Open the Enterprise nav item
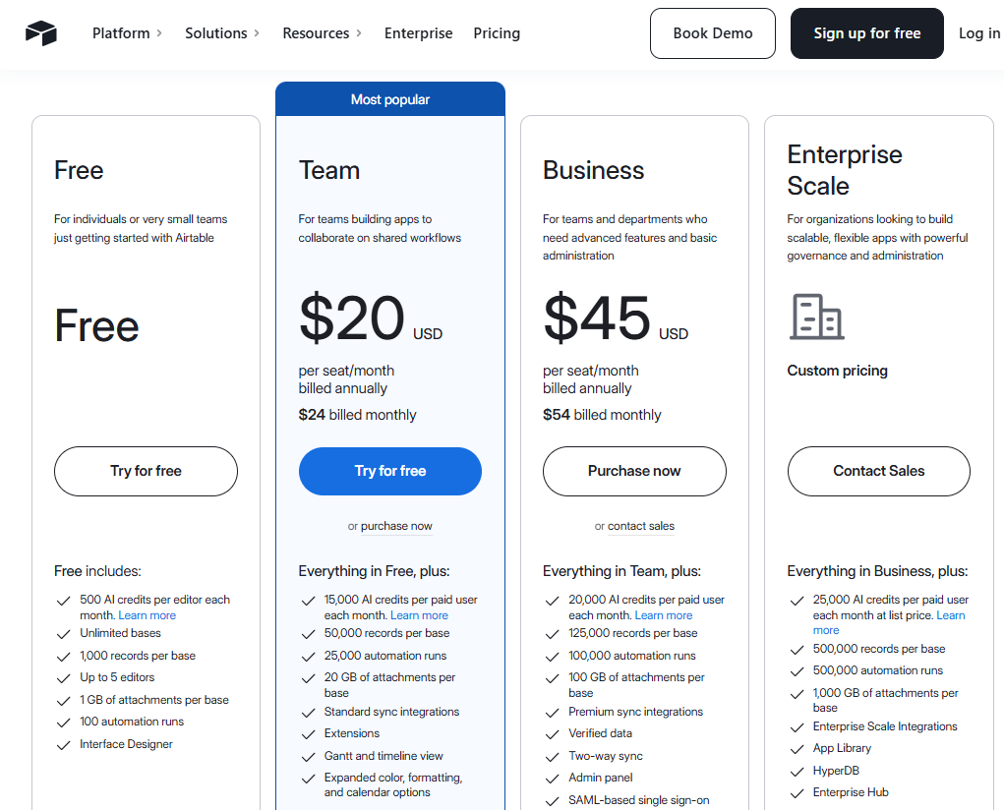 click(x=418, y=33)
